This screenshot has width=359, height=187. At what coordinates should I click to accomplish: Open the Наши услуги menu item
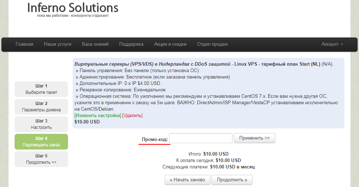[x=58, y=44]
